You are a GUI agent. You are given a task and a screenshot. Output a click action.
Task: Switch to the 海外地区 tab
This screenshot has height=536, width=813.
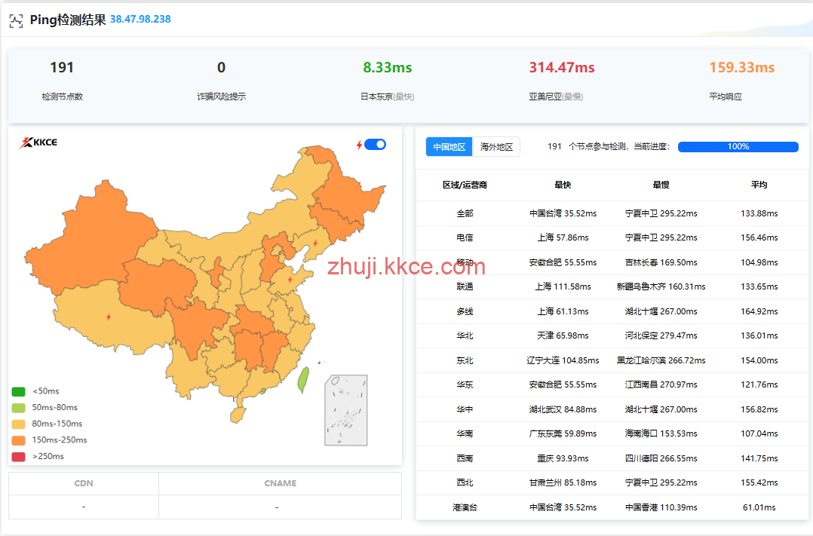point(496,147)
